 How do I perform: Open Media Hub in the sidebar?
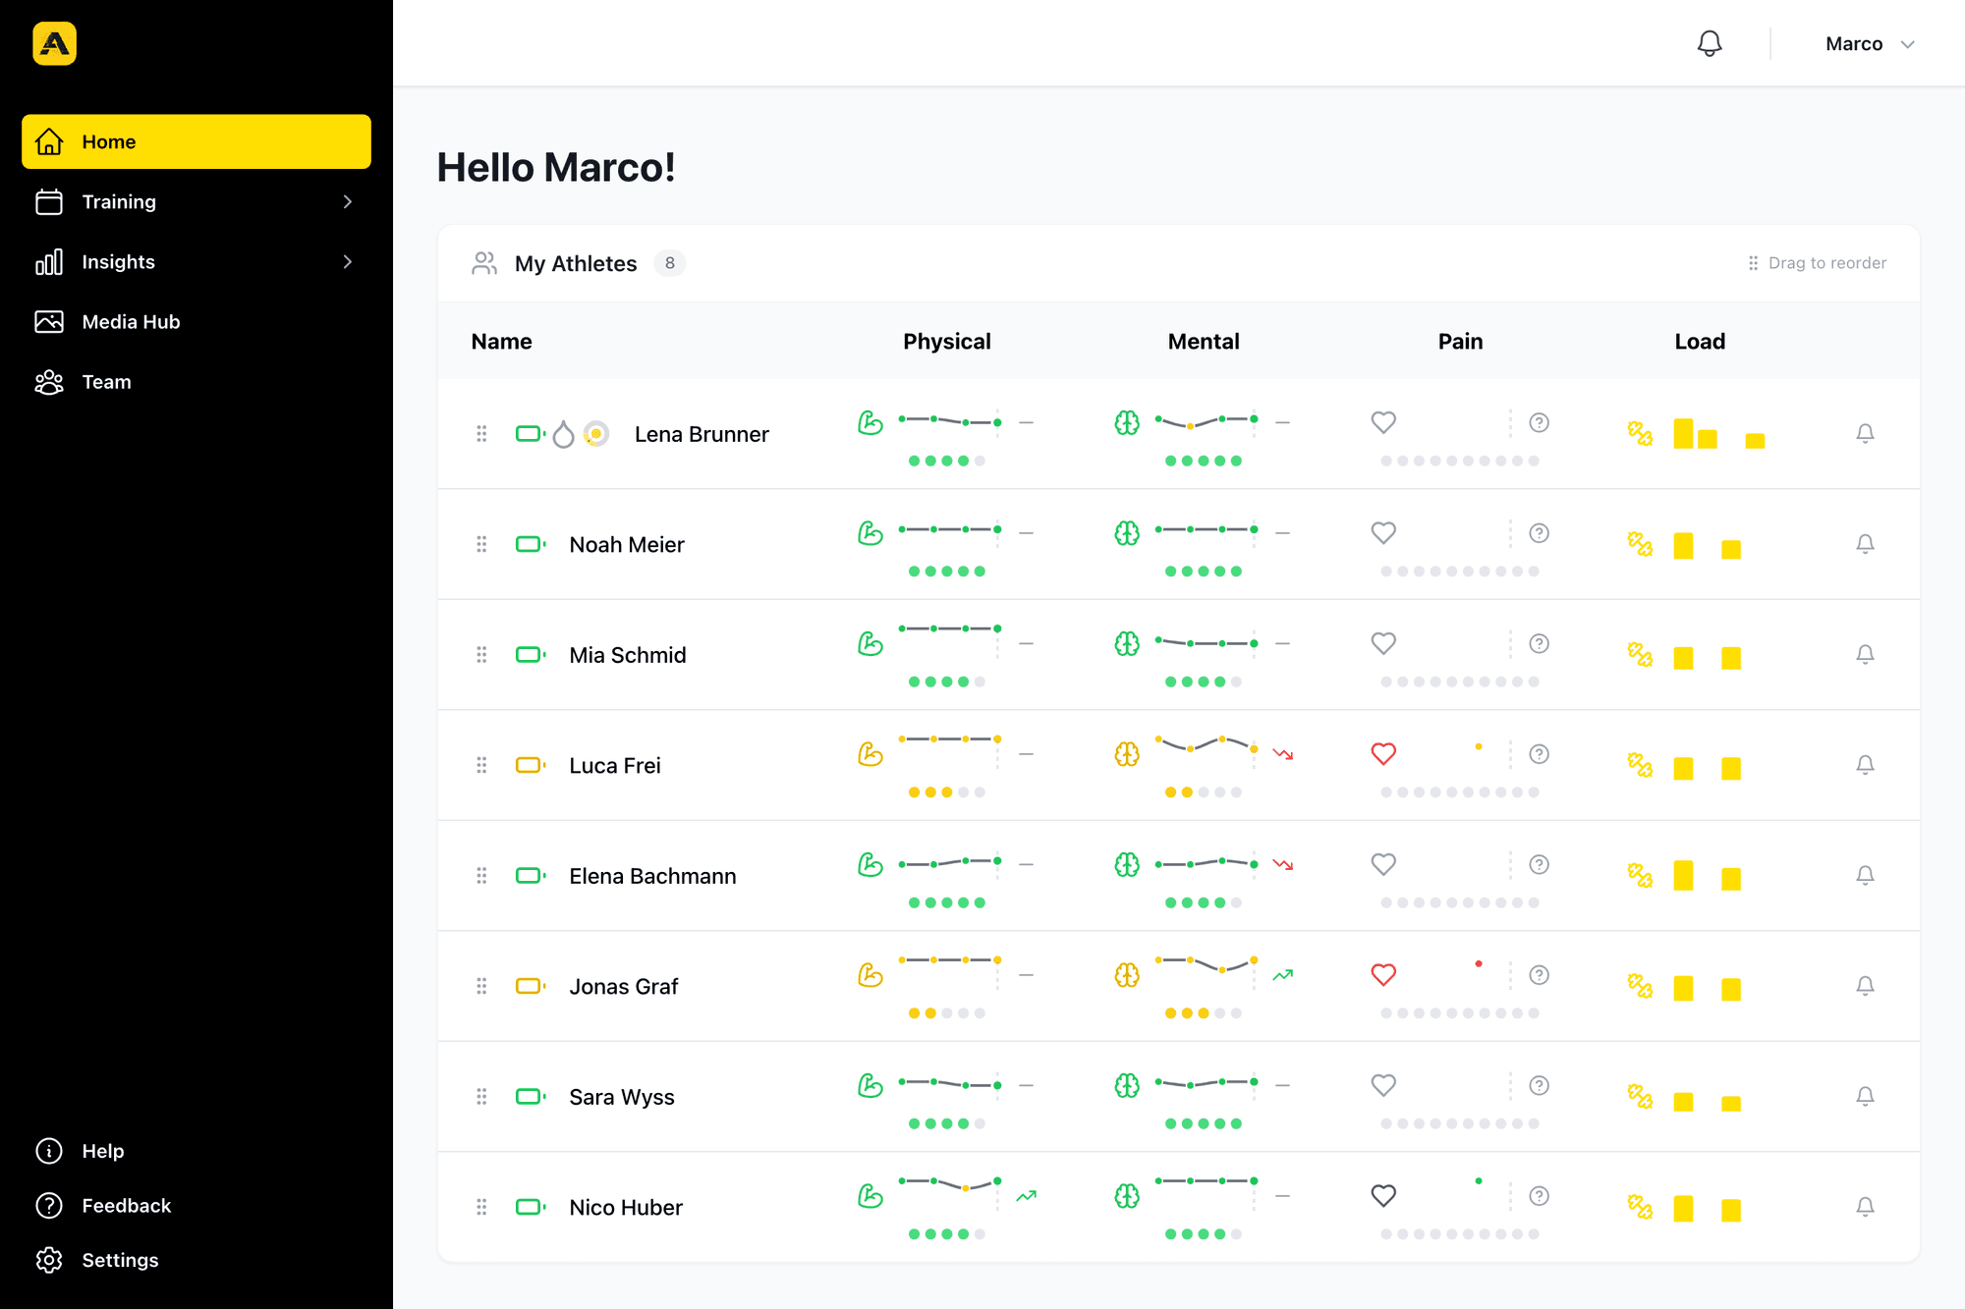tap(196, 321)
